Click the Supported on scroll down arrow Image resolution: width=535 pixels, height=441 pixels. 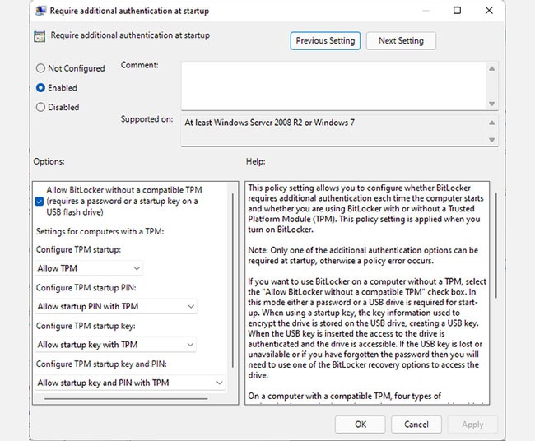tap(491, 140)
